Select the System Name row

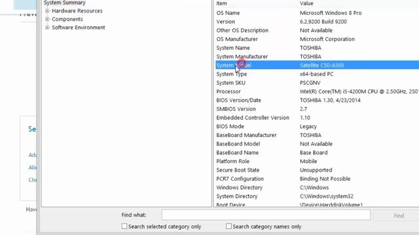317,48
